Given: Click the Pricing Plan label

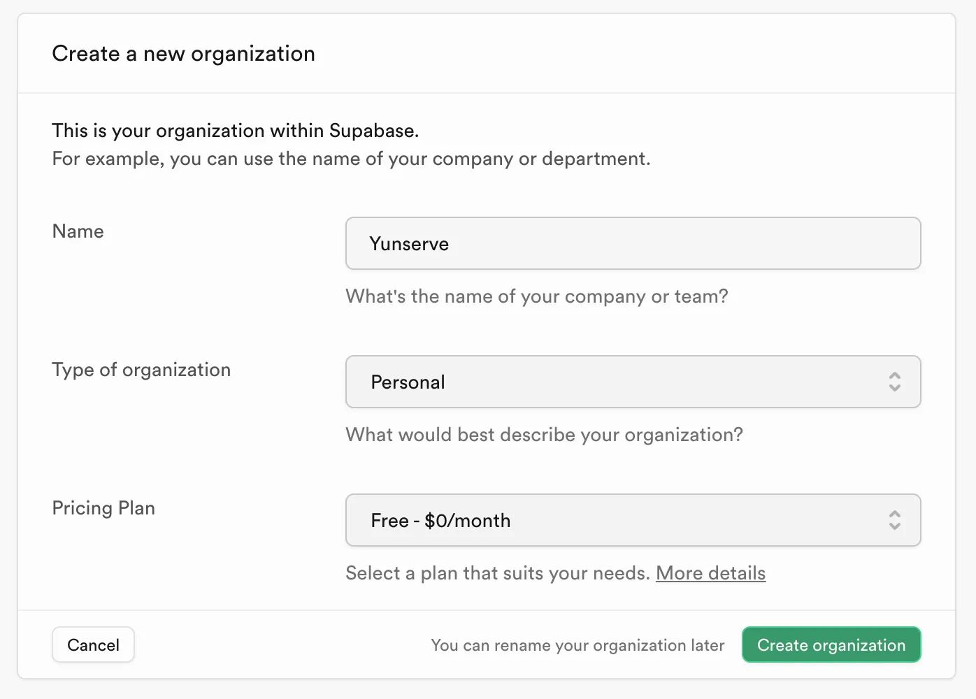Looking at the screenshot, I should point(103,508).
